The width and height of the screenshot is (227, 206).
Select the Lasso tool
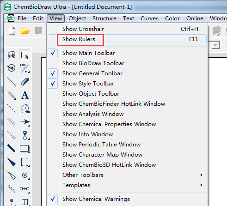[x=12, y=55]
